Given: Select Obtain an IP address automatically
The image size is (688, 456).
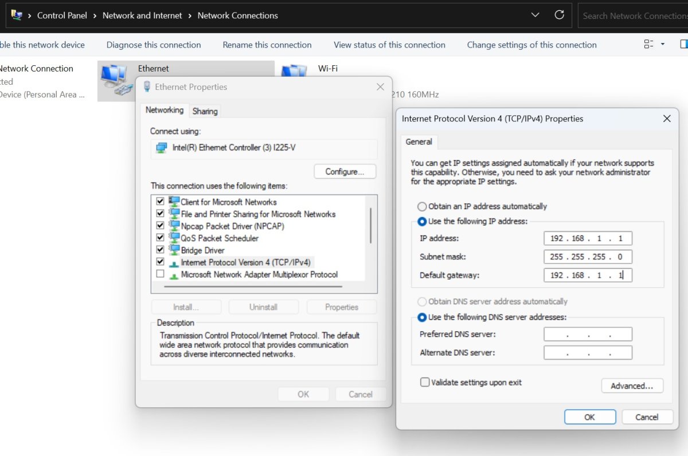Looking at the screenshot, I should (x=423, y=206).
